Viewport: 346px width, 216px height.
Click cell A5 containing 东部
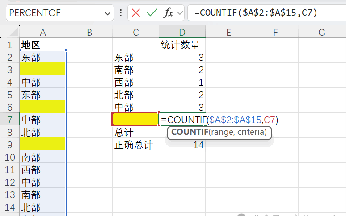tap(42, 95)
